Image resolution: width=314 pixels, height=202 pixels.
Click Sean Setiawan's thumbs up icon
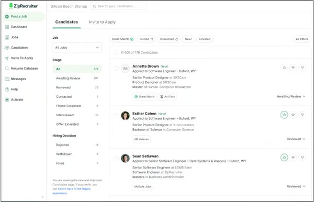[284, 158]
